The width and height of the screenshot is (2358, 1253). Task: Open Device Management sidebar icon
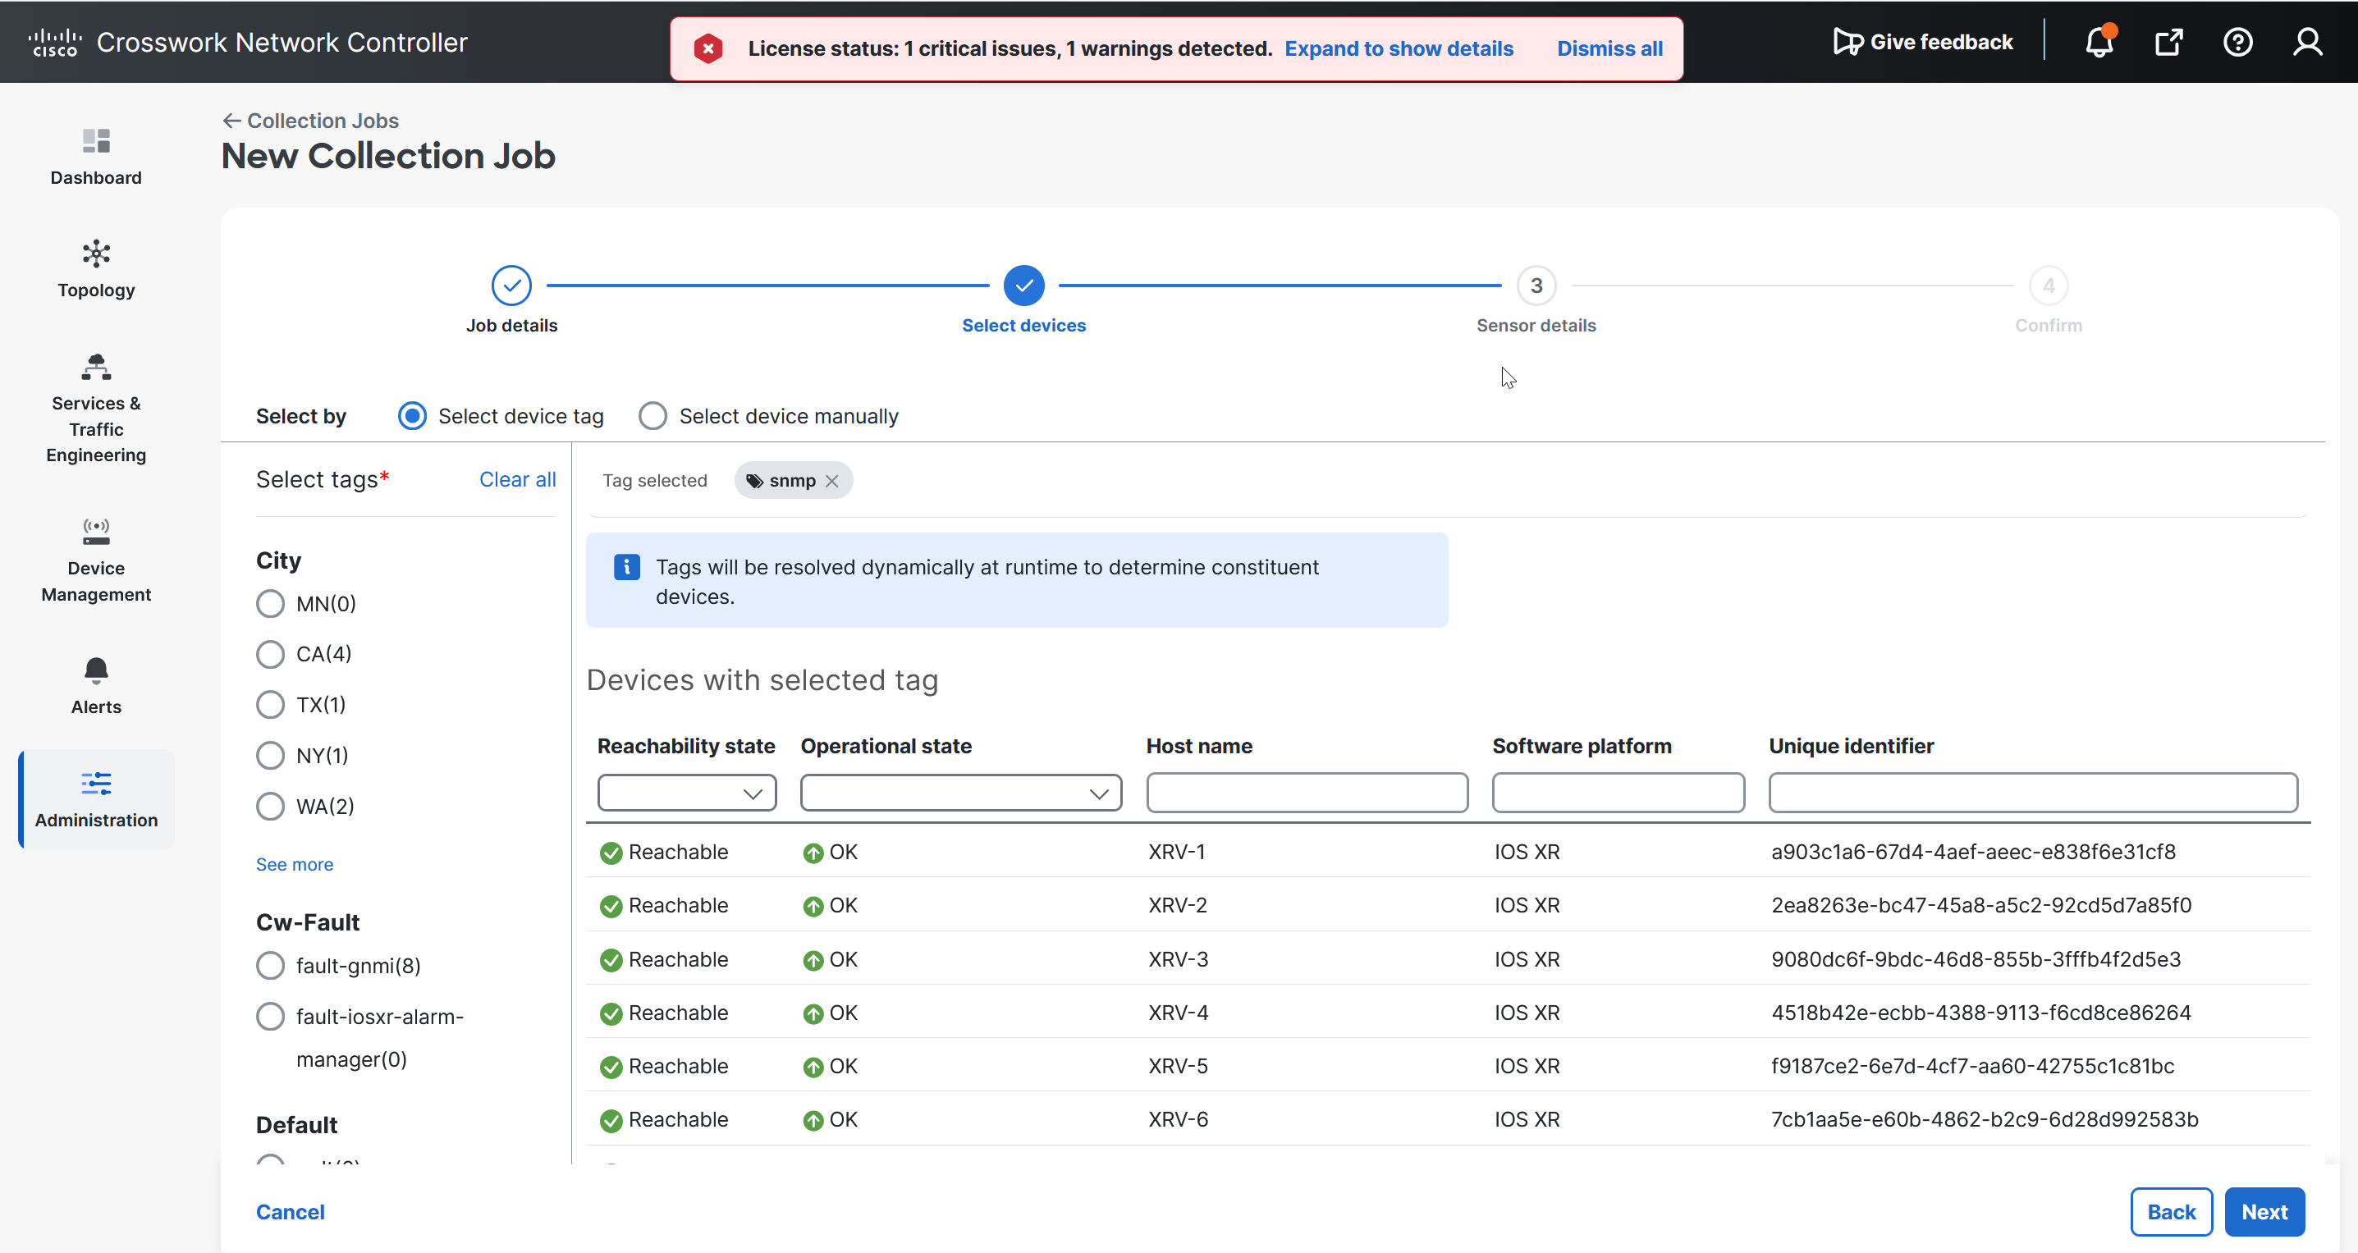pyautogui.click(x=96, y=532)
